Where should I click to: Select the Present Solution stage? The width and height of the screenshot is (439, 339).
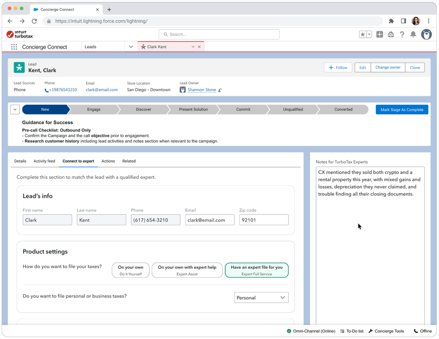(193, 109)
